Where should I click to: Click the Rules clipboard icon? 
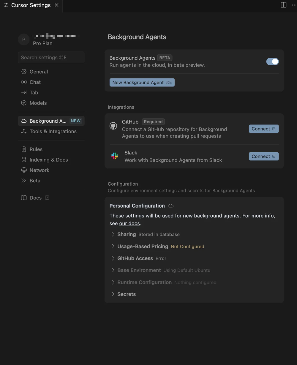[24, 149]
